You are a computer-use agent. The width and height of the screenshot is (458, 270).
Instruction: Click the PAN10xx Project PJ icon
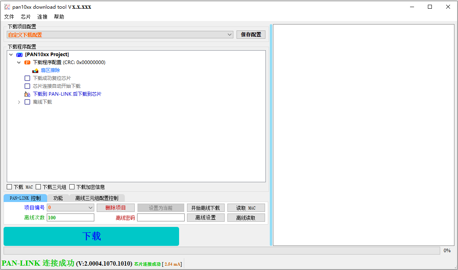click(19, 55)
